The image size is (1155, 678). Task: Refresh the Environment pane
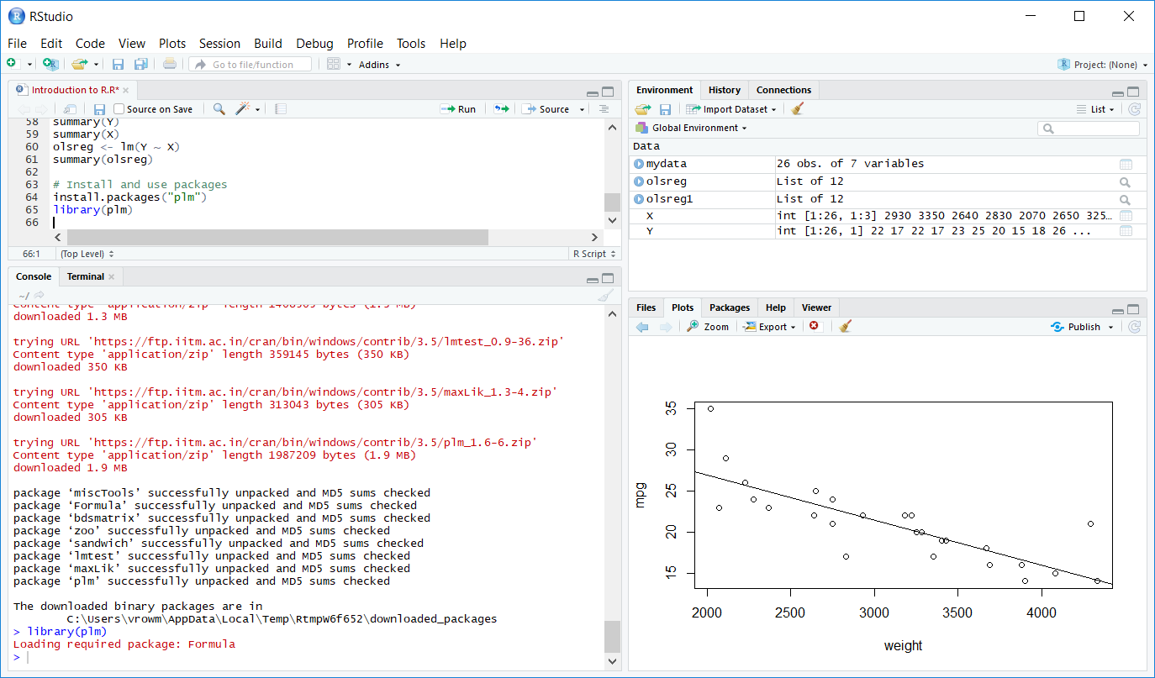1134,108
